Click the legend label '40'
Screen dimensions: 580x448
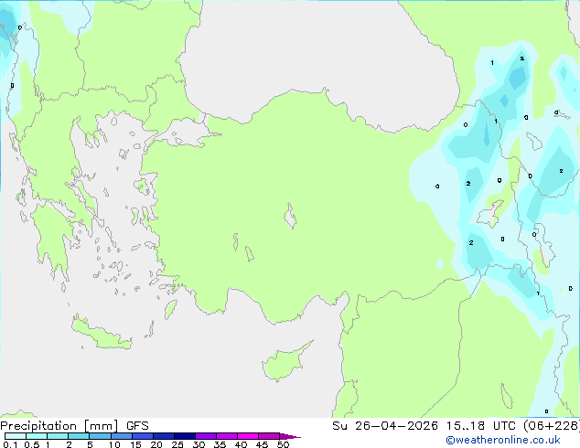point(241,444)
